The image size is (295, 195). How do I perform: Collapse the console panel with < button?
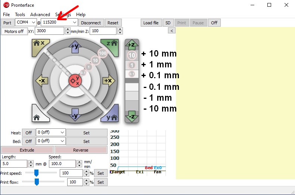coord(171,31)
